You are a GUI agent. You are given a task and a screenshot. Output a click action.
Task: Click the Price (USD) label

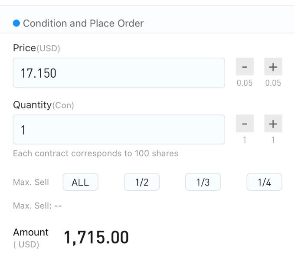click(36, 48)
